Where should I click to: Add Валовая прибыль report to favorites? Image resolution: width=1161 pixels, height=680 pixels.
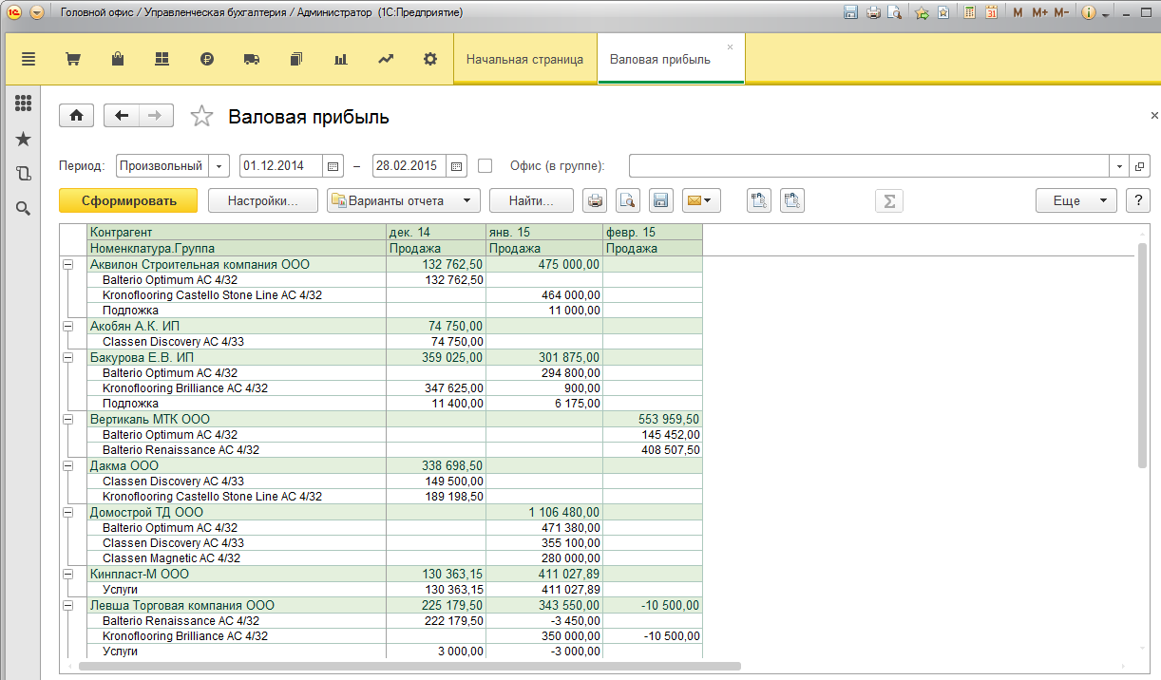coord(201,116)
